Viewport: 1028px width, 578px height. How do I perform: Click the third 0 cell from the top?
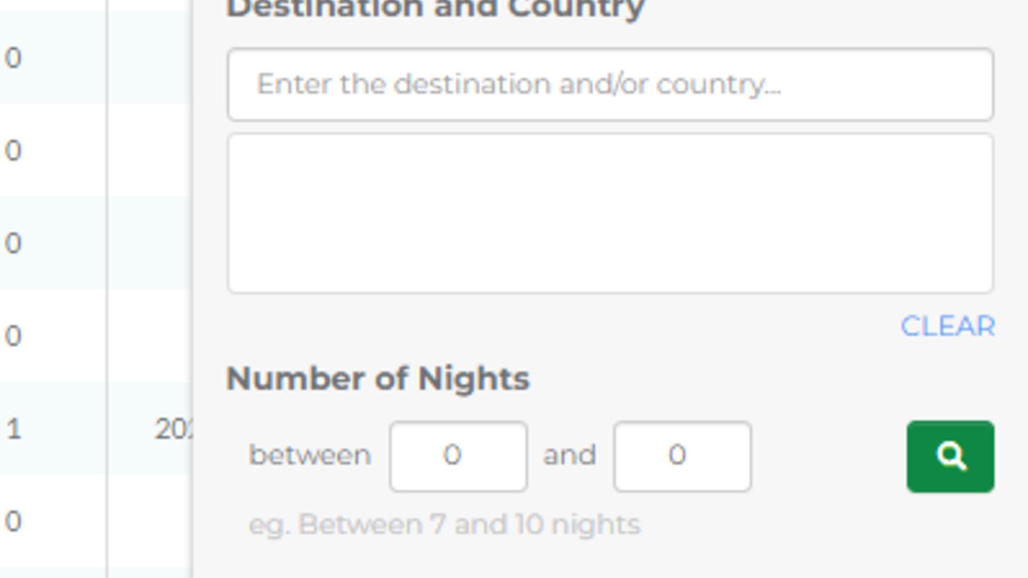click(13, 243)
